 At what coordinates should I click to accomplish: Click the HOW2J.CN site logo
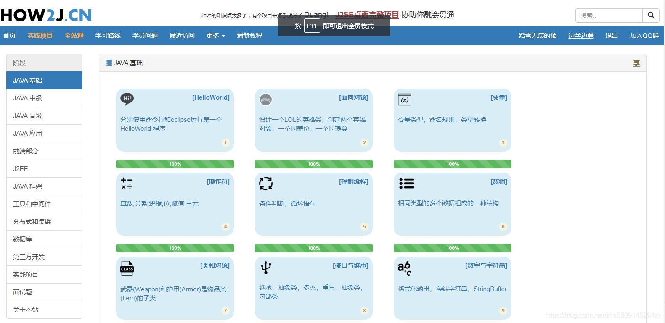point(46,15)
